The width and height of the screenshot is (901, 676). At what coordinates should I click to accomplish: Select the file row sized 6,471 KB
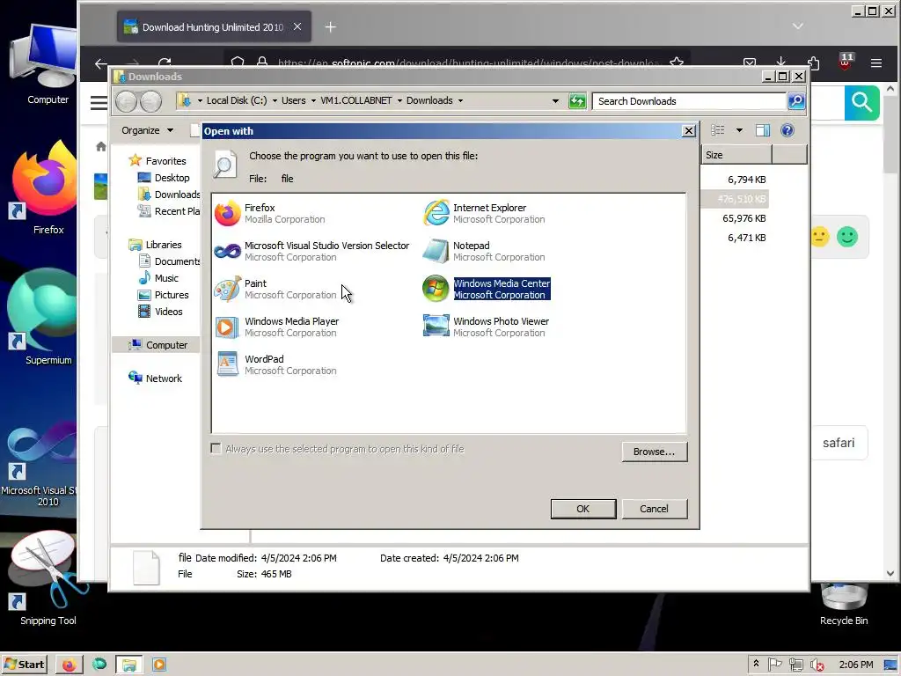(x=746, y=238)
